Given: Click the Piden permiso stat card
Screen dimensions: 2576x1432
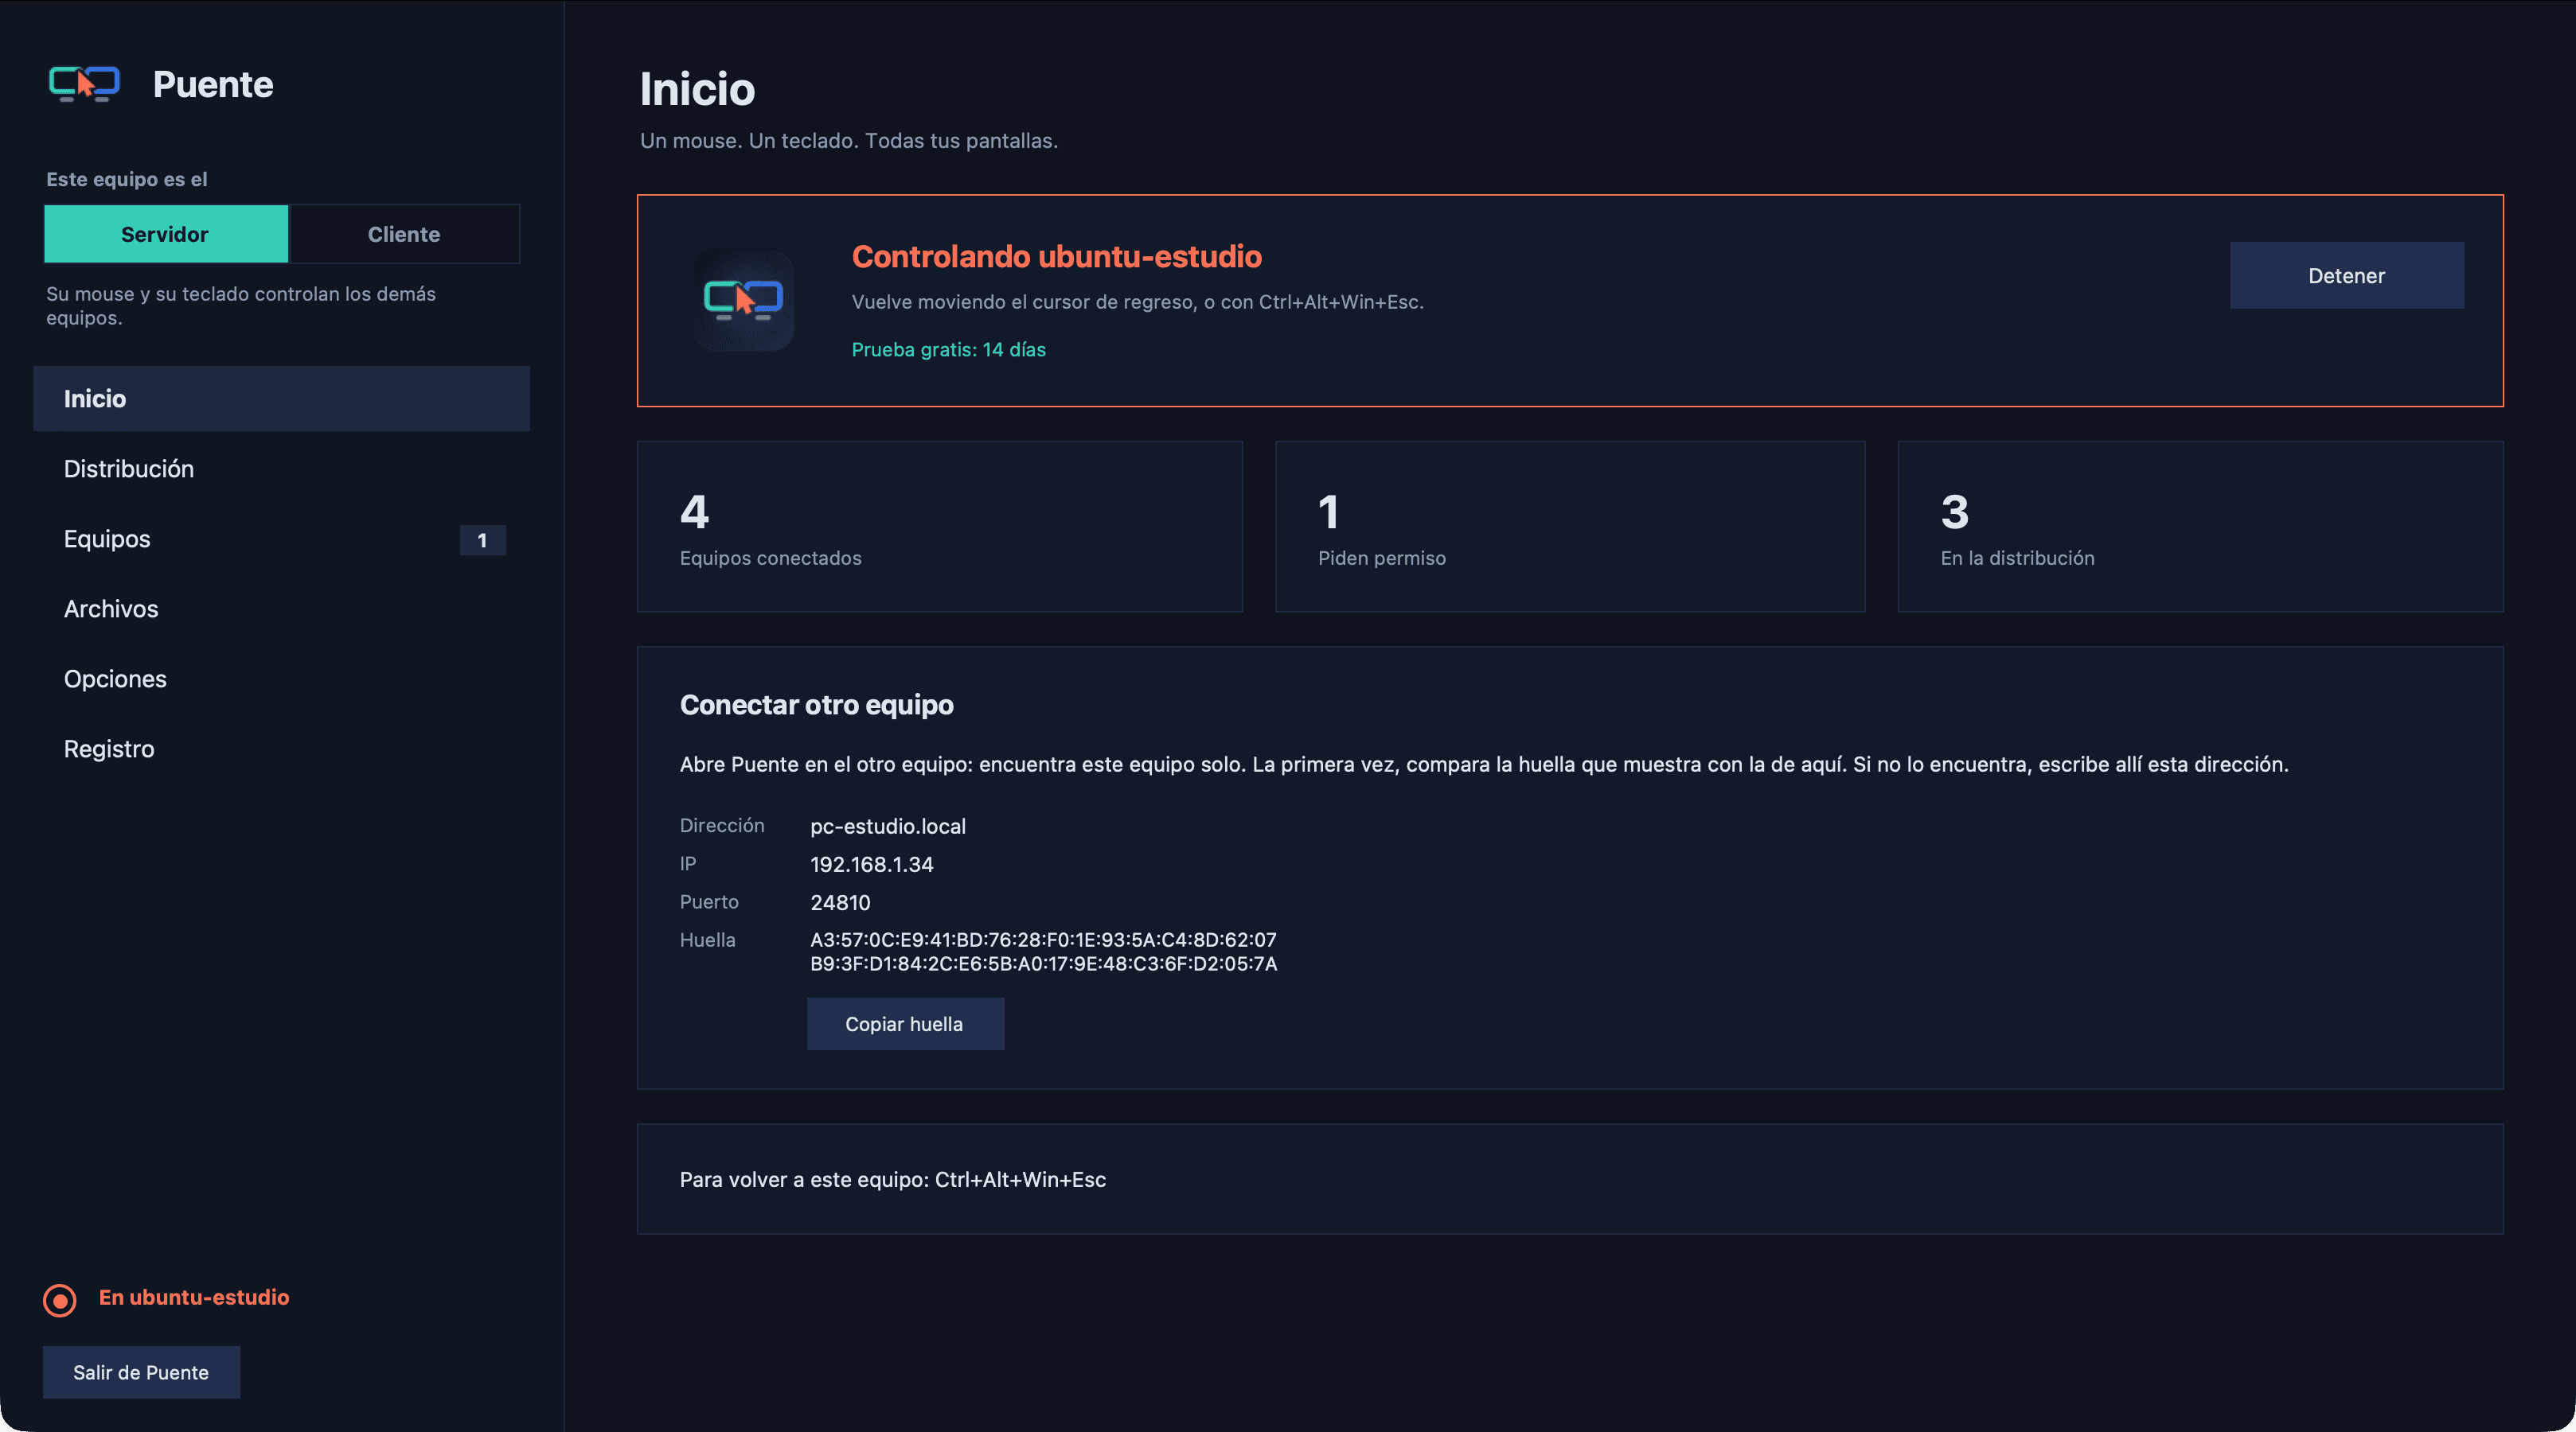Looking at the screenshot, I should [1570, 527].
